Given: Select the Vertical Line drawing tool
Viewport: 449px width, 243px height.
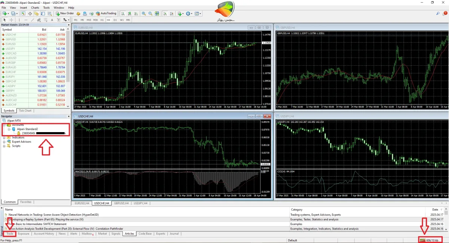Looking at the screenshot, I should 19,20.
